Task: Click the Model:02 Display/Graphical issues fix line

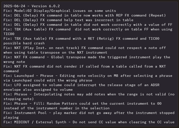Action: point(60,11)
